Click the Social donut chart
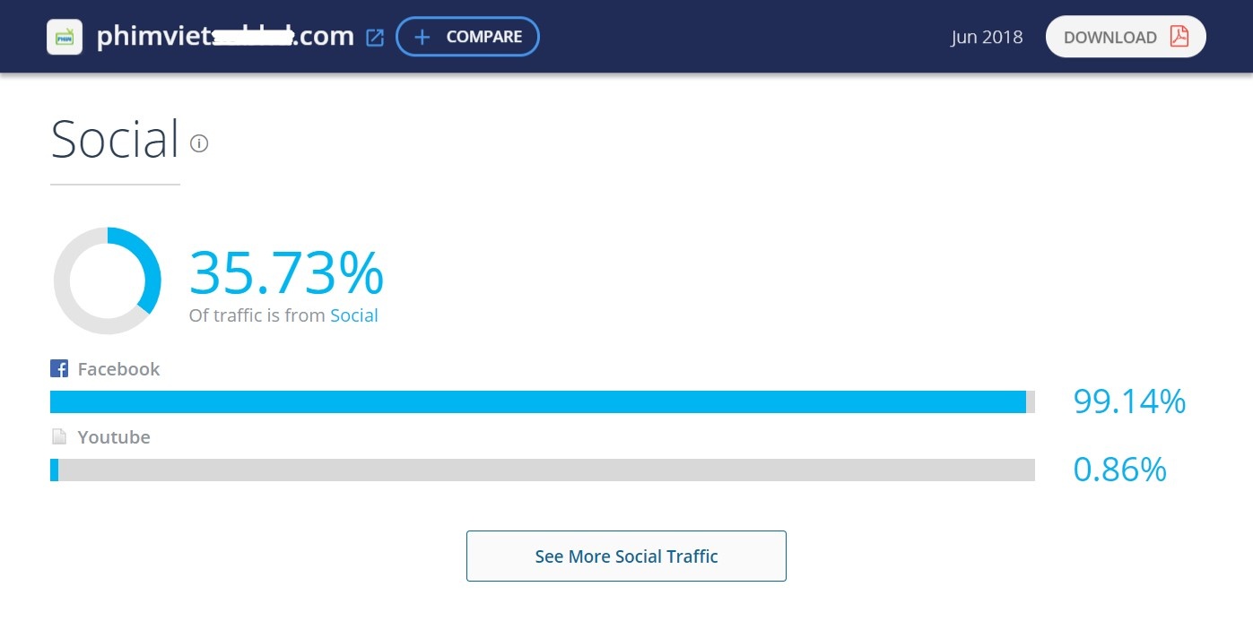 pos(108,280)
